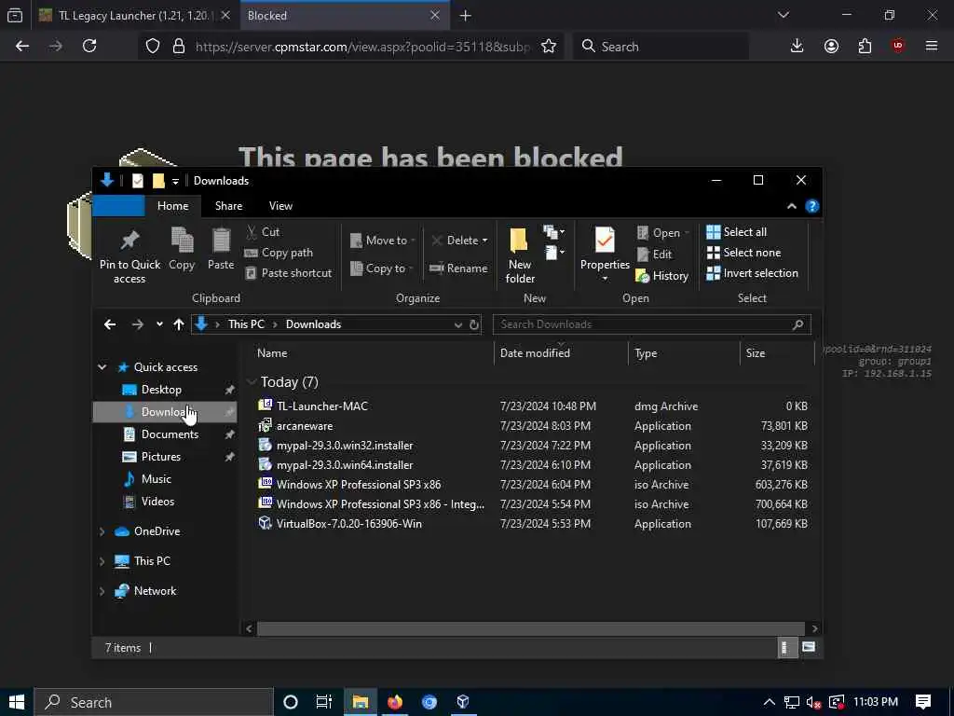Screen dimensions: 954x716
Task: Select the VirtualBox-7.0.20-163906-Win file
Action: pyautogui.click(x=348, y=524)
